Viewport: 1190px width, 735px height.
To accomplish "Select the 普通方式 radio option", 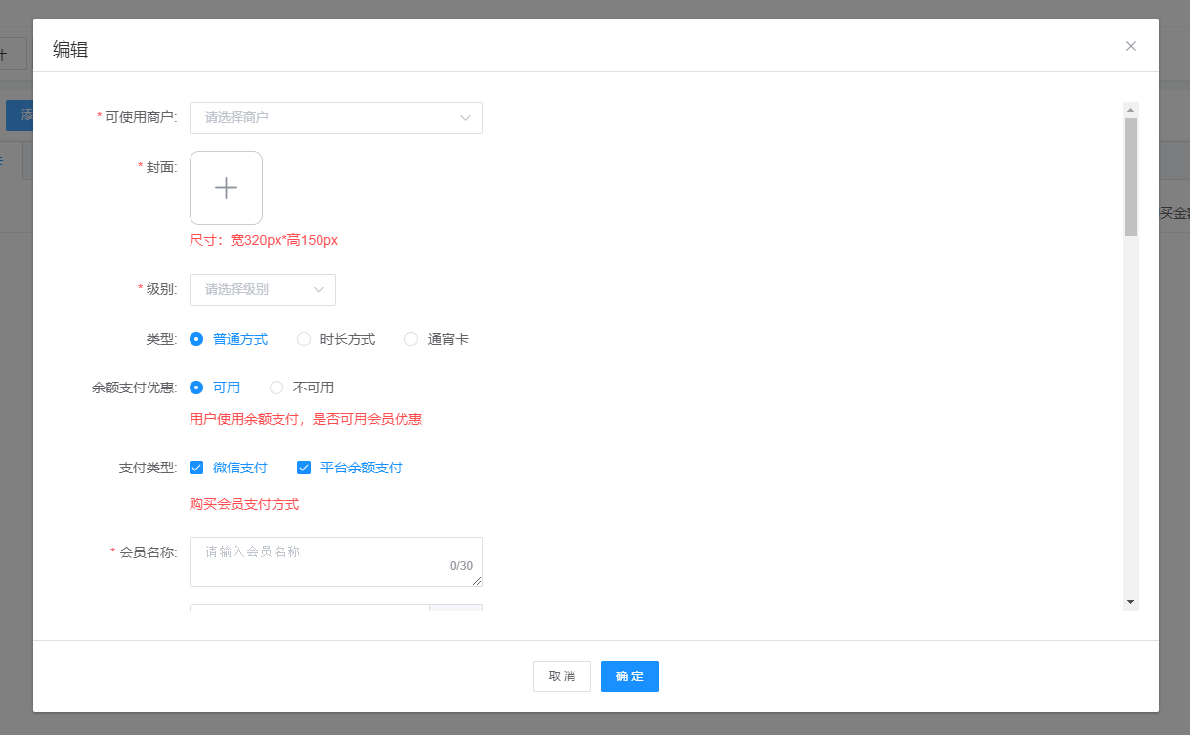I will tap(196, 339).
